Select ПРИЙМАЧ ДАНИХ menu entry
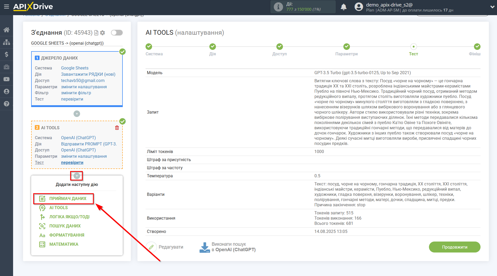 [68, 199]
